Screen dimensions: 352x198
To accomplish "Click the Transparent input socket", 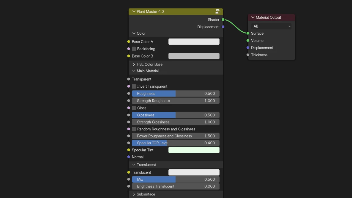I will pyautogui.click(x=128, y=79).
